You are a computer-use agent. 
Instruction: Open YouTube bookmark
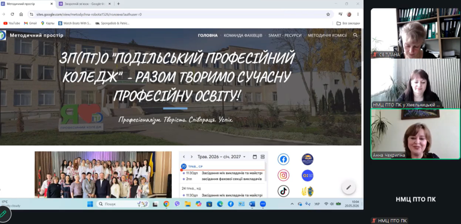11,23
